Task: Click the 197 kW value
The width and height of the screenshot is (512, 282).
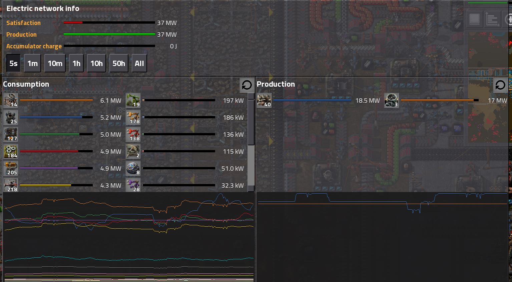Action: 233,100
